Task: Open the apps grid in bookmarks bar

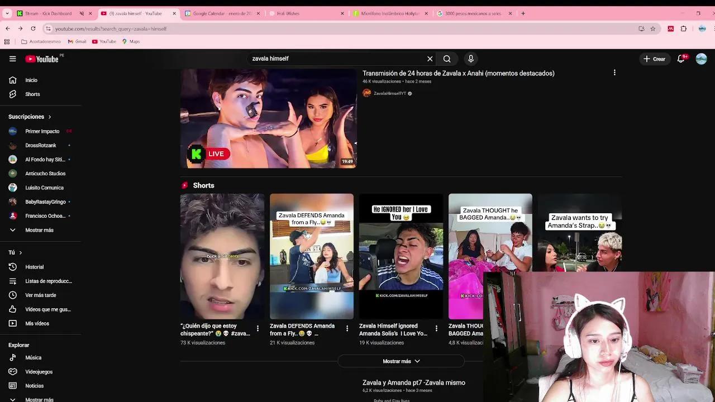Action: coord(7,41)
